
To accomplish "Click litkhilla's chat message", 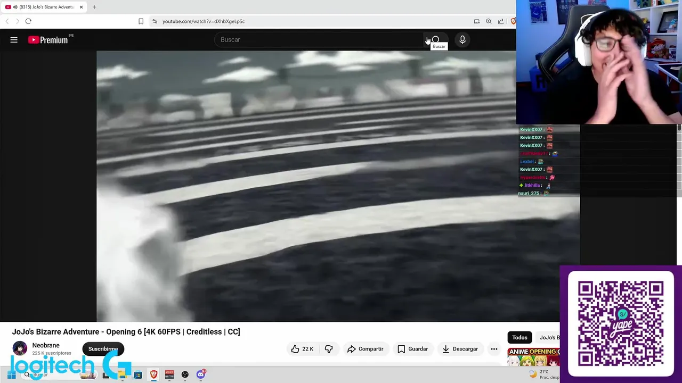I will point(535,185).
